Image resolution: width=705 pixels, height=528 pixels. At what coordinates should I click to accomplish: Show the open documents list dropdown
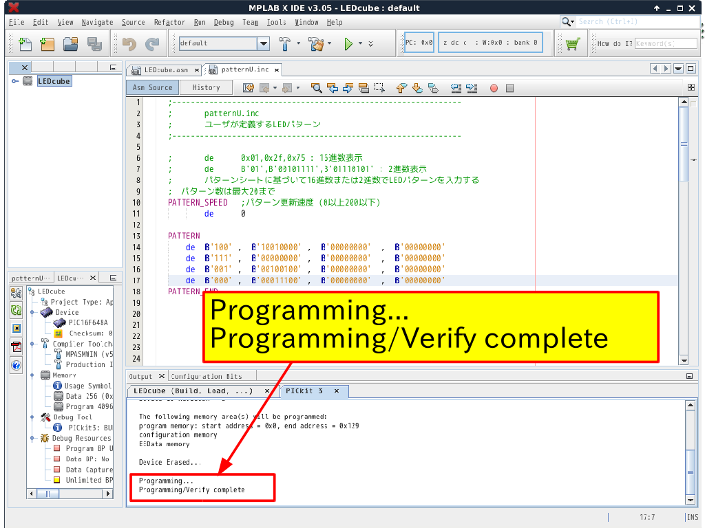[678, 69]
